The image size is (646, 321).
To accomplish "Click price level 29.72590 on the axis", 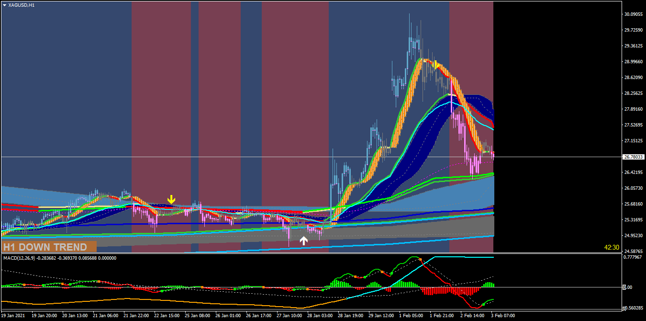I will pos(633,30).
